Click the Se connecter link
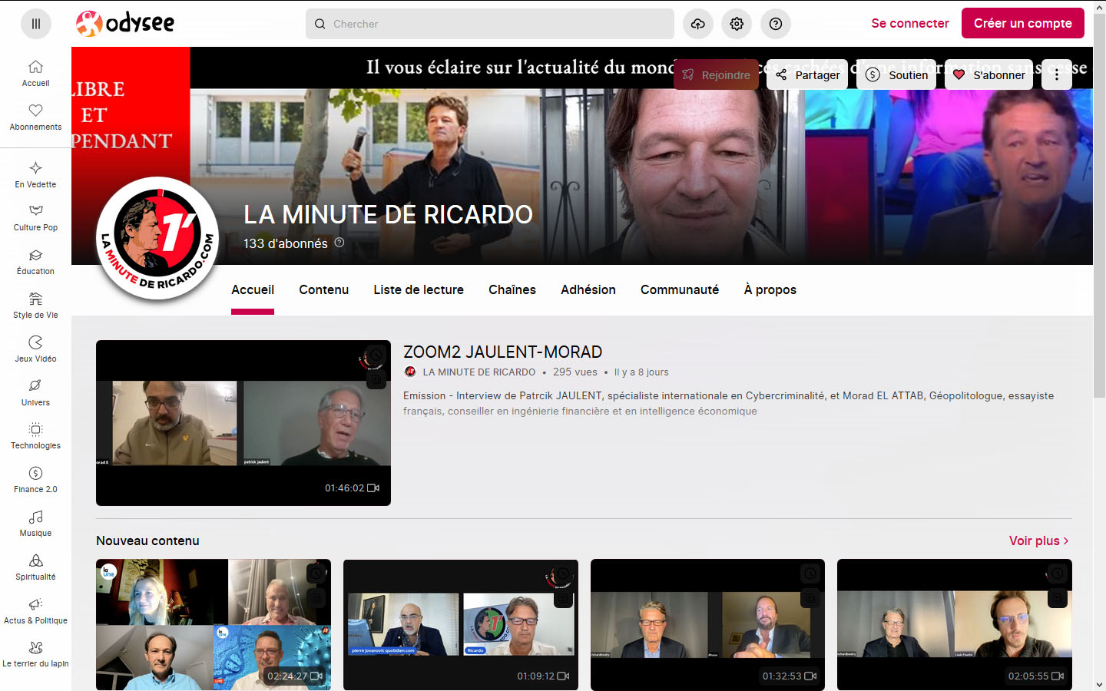 [910, 23]
